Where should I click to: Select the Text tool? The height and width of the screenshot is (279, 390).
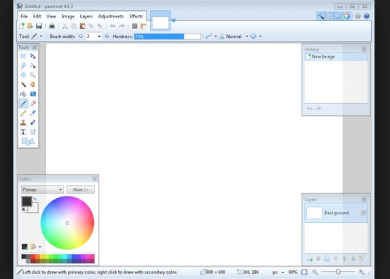(23, 132)
